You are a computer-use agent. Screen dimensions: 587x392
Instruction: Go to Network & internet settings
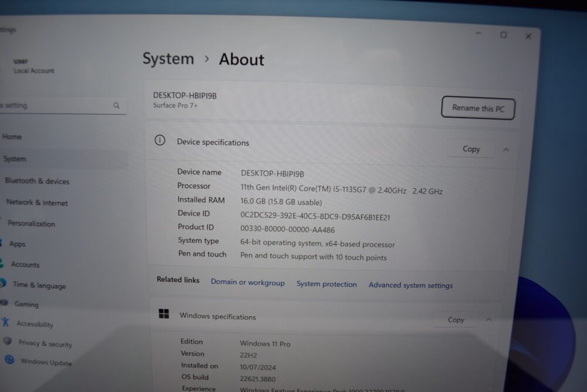point(37,202)
